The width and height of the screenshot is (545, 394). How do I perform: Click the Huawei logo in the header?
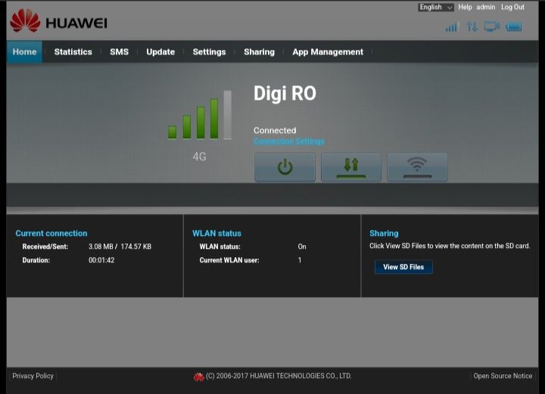tap(58, 21)
